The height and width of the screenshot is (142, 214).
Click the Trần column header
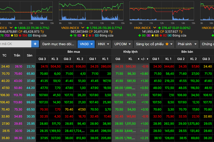click(17, 56)
